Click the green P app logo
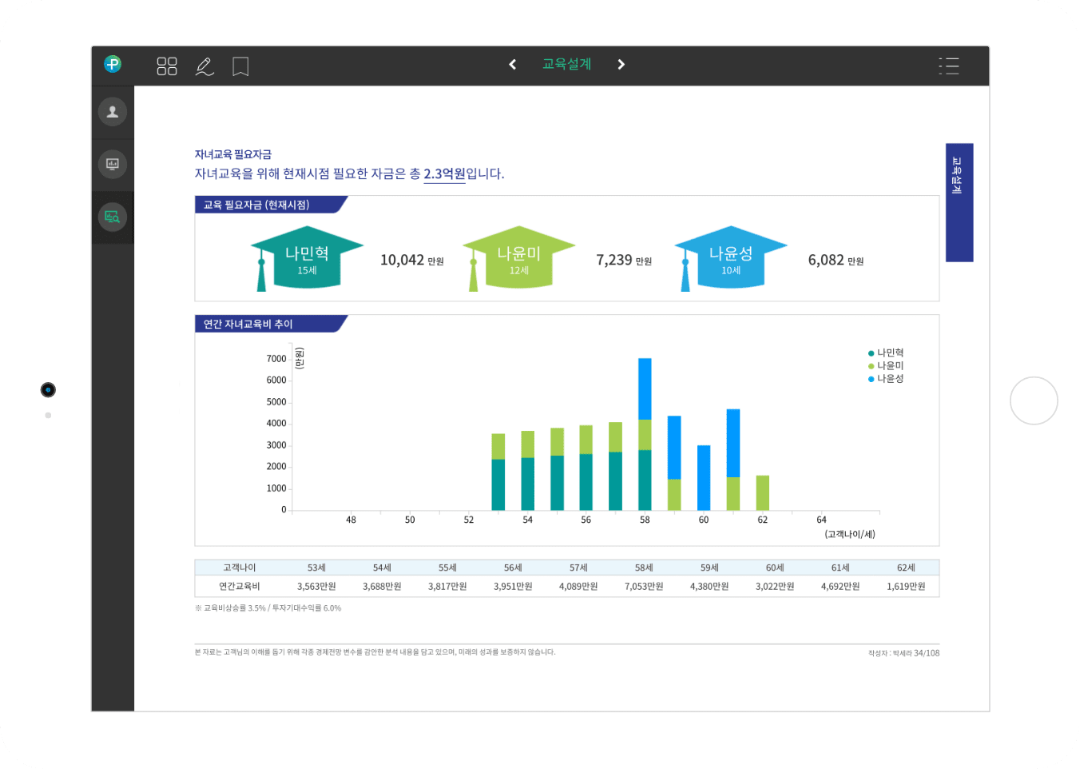1080x769 pixels. pos(113,64)
